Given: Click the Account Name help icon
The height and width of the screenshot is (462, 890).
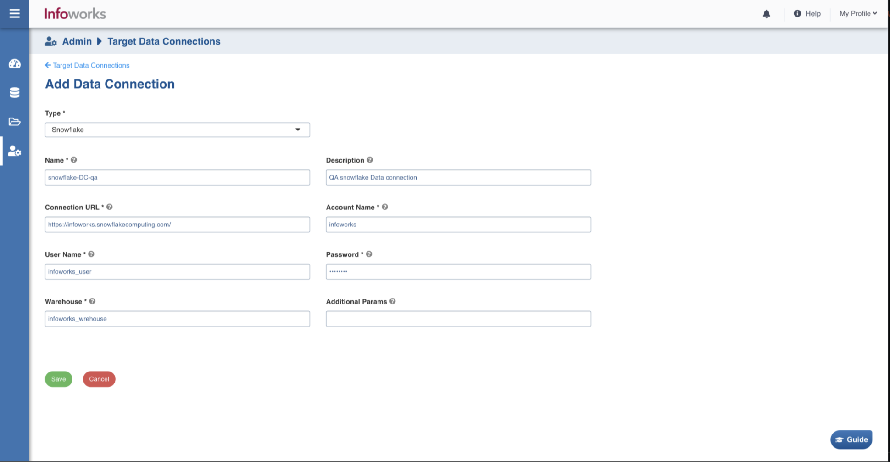Looking at the screenshot, I should [x=385, y=207].
